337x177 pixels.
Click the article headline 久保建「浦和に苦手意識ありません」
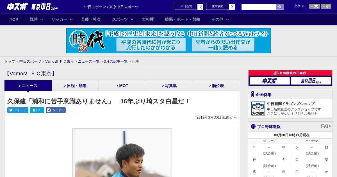99,101
